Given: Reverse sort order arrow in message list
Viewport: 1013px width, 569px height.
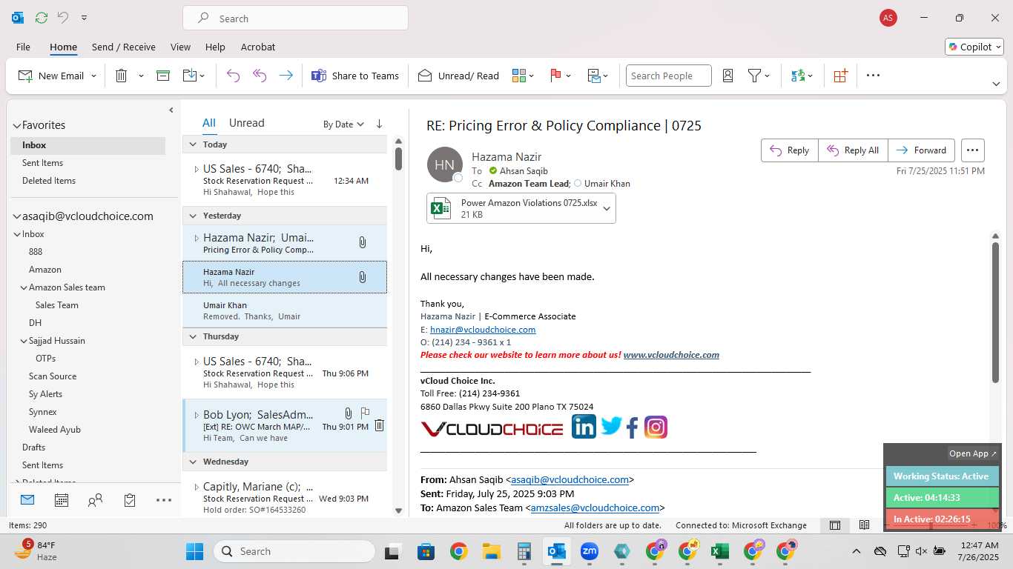Looking at the screenshot, I should point(379,124).
